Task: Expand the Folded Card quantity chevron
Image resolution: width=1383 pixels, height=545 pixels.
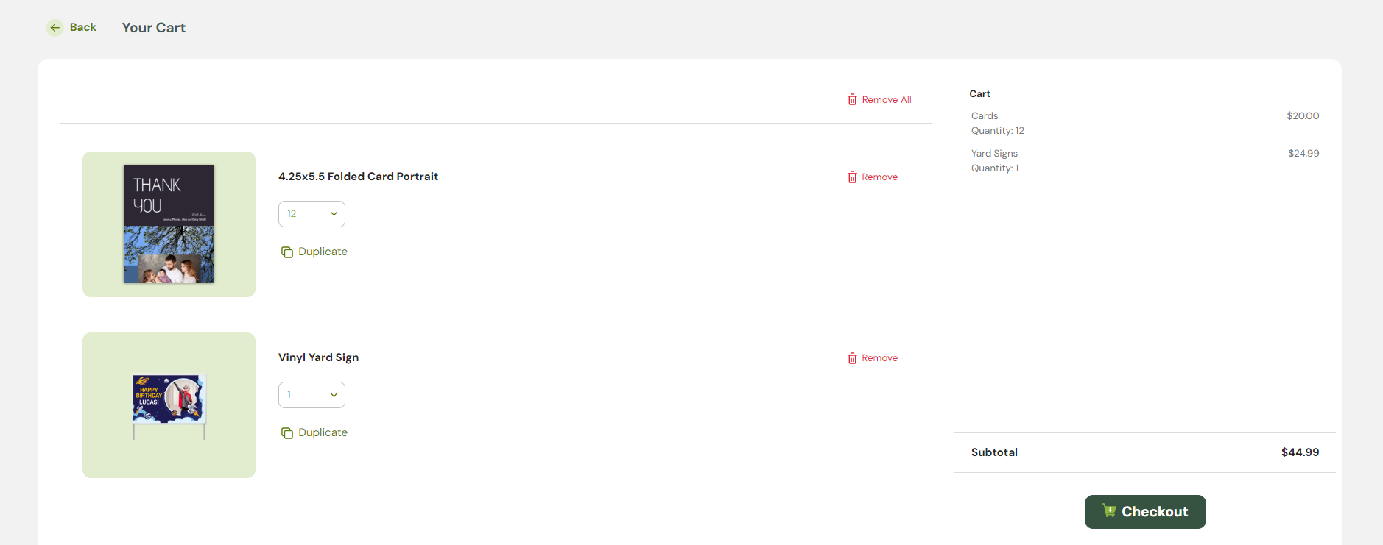Action: 334,214
